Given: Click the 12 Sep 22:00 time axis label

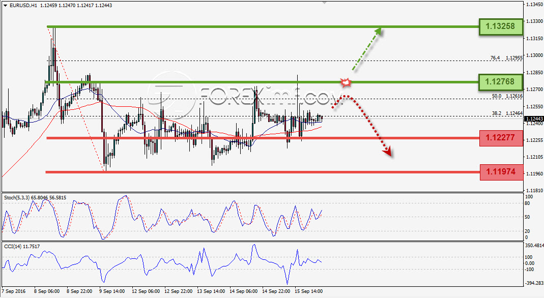Looking at the screenshot, I should pos(178,291).
